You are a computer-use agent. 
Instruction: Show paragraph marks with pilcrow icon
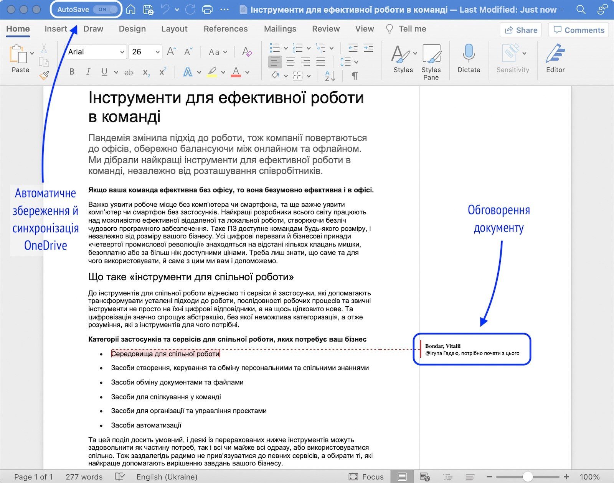click(355, 76)
